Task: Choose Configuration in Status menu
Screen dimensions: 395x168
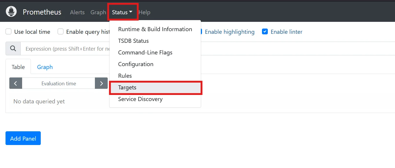Action: [x=155, y=64]
